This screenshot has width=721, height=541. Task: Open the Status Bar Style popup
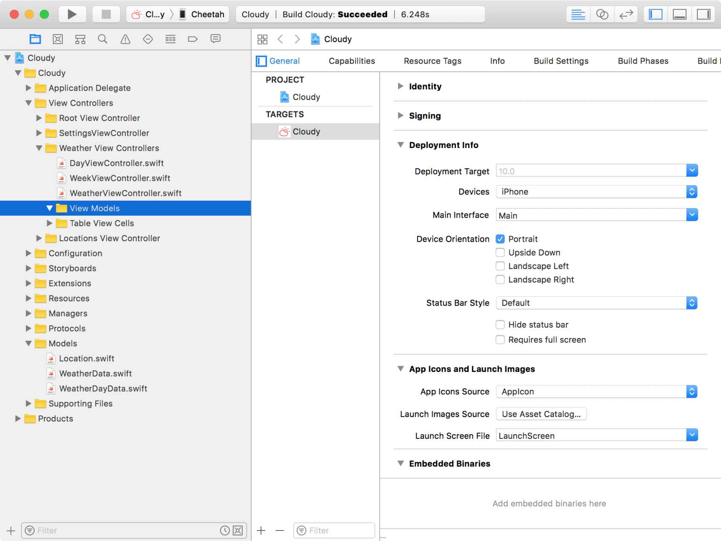pos(597,303)
